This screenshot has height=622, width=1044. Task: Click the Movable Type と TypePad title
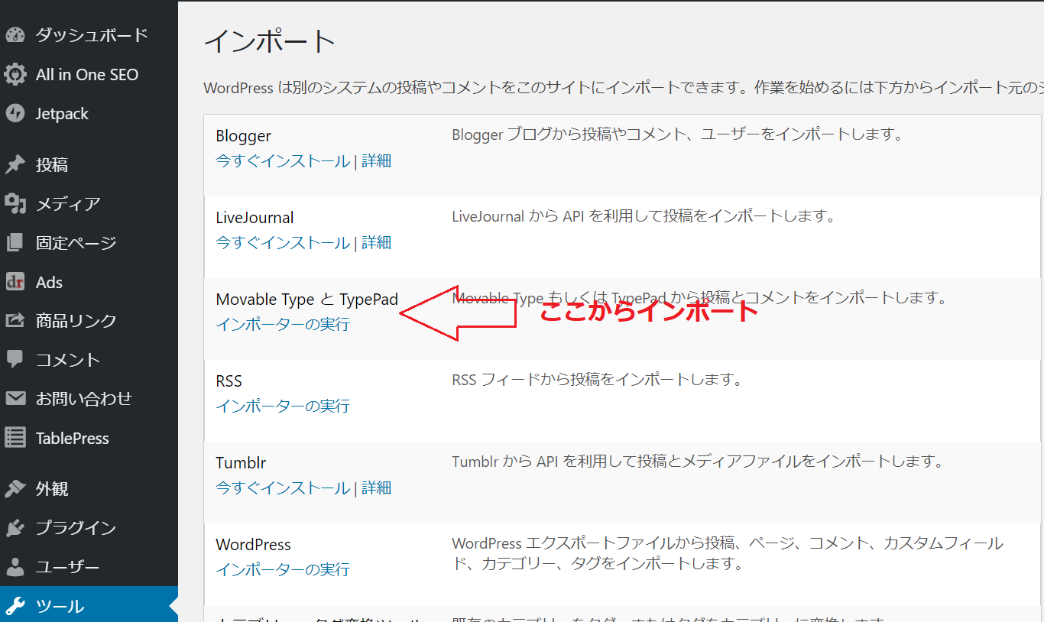tap(307, 300)
